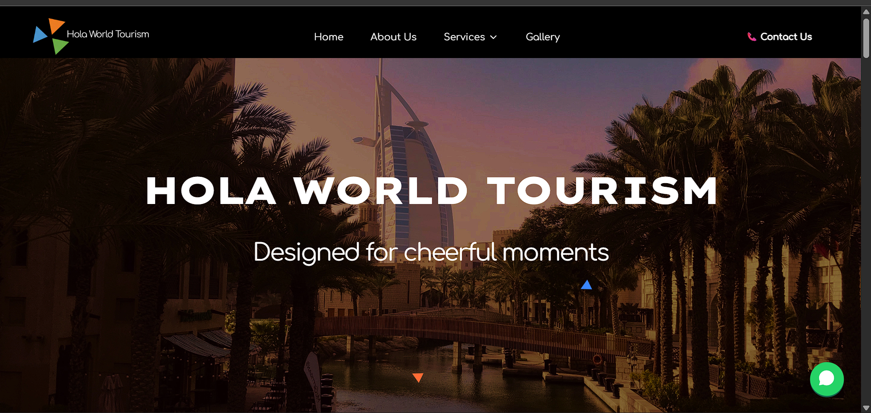The height and width of the screenshot is (413, 871).
Task: Go to the Home page
Action: (329, 37)
